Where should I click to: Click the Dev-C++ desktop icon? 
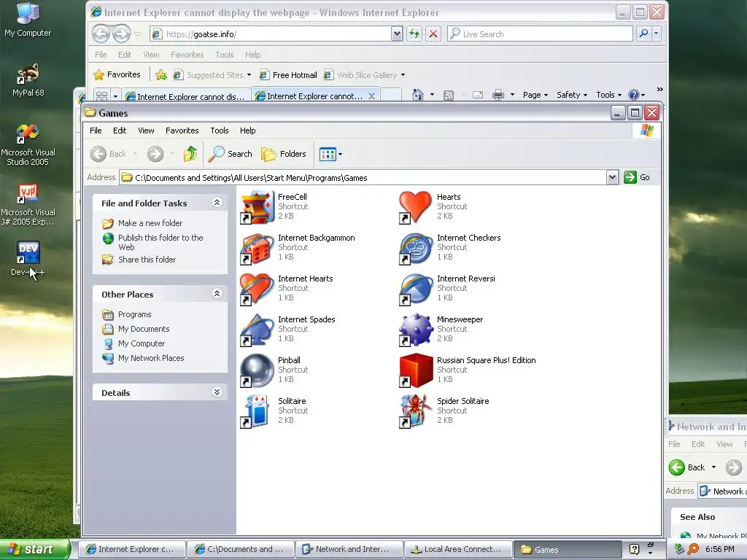pos(28,260)
